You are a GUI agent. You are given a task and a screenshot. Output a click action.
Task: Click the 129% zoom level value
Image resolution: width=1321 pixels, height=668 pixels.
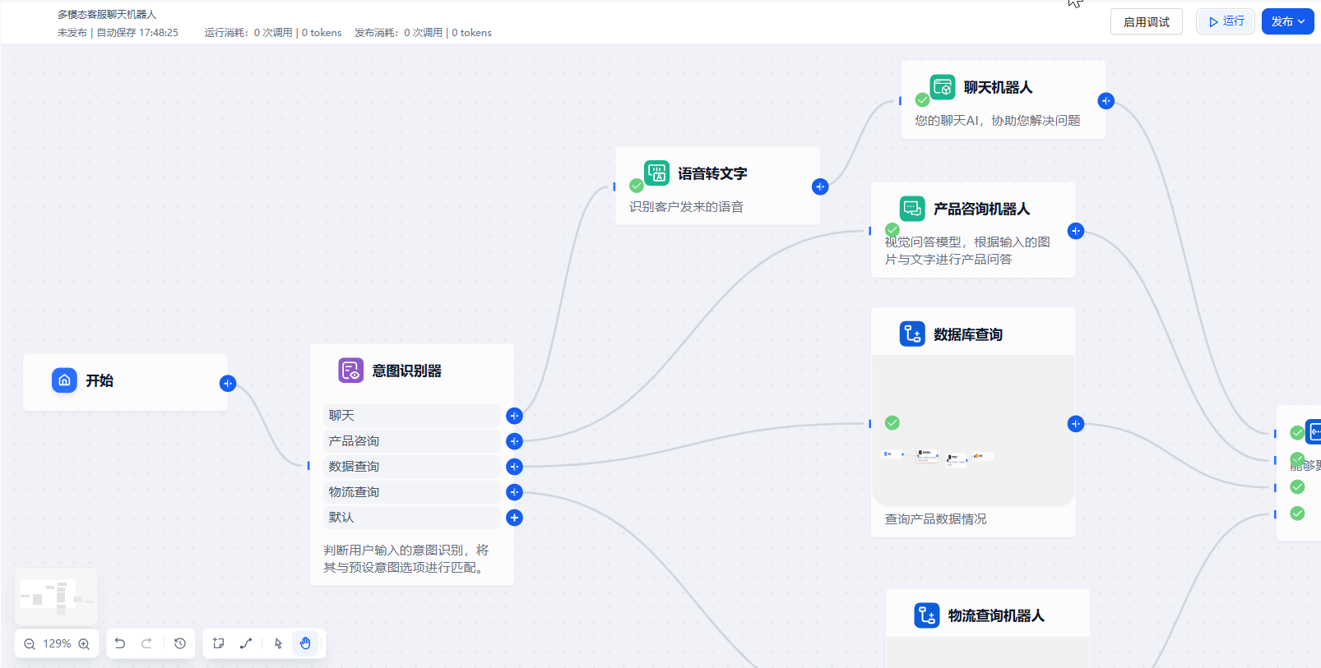coord(57,644)
